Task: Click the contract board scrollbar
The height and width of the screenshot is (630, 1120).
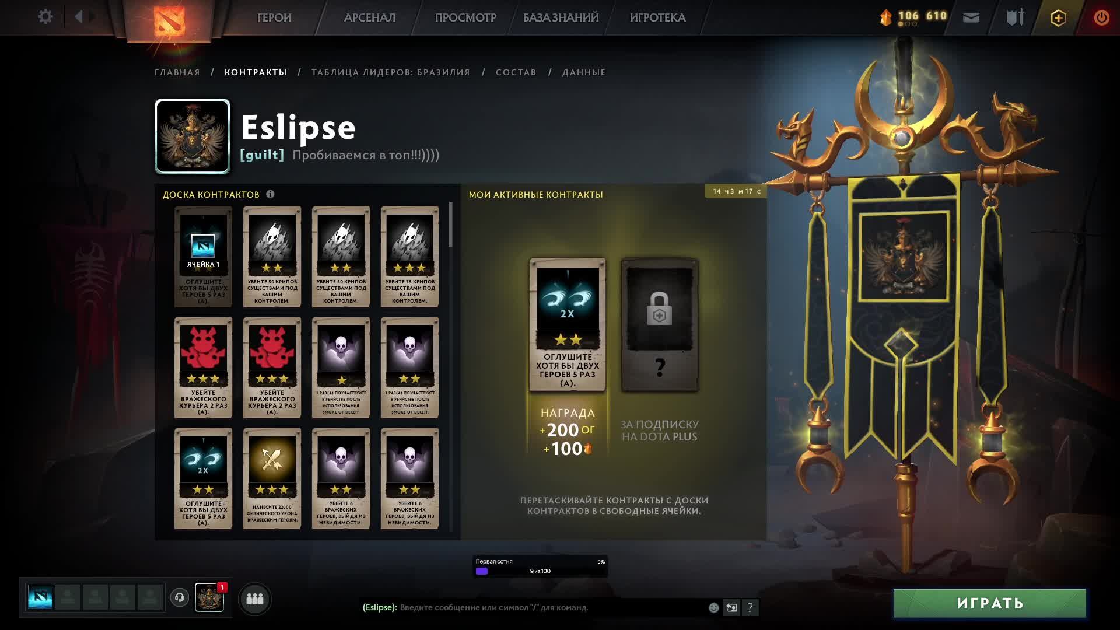Action: coord(451,225)
